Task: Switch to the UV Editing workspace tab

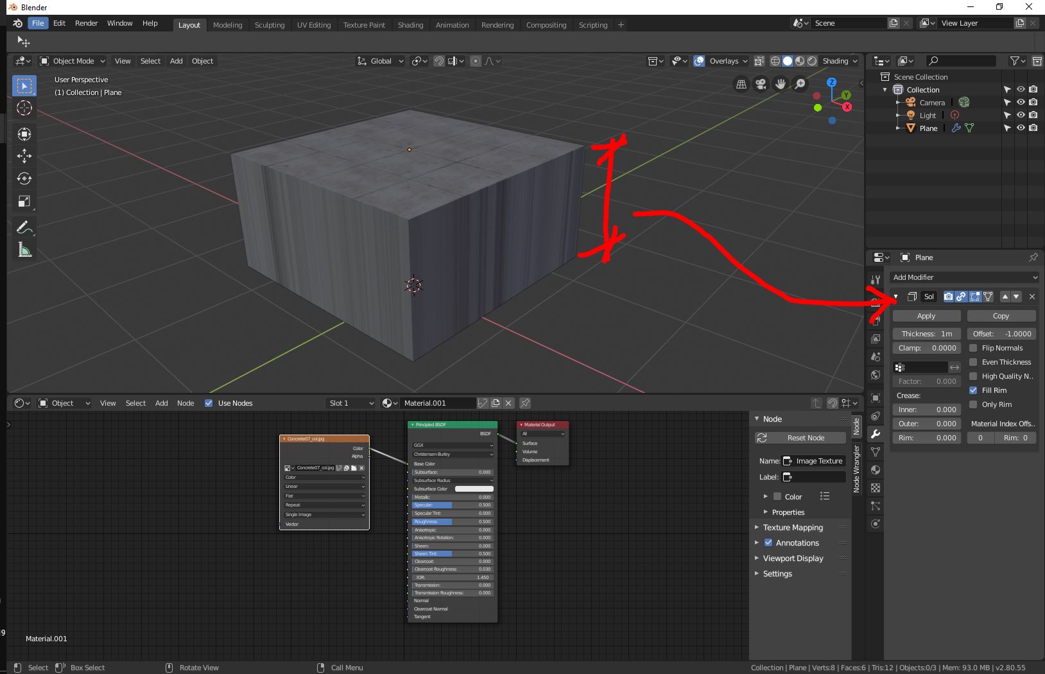Action: 314,25
